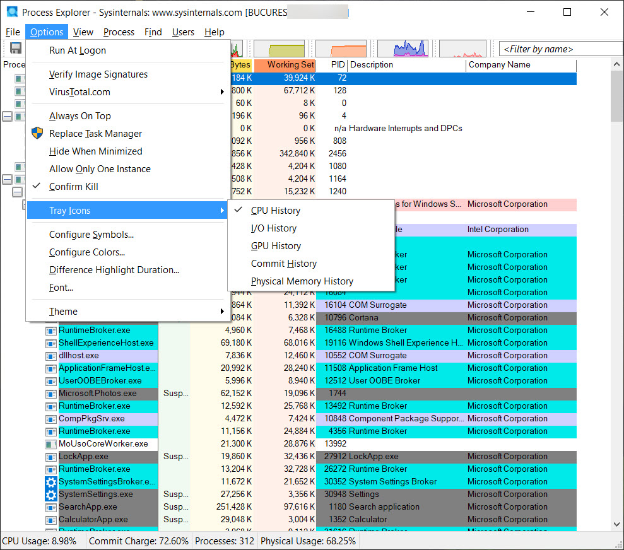This screenshot has width=624, height=550.
Task: Open the network activity graph in toolbar
Action: tap(462, 49)
